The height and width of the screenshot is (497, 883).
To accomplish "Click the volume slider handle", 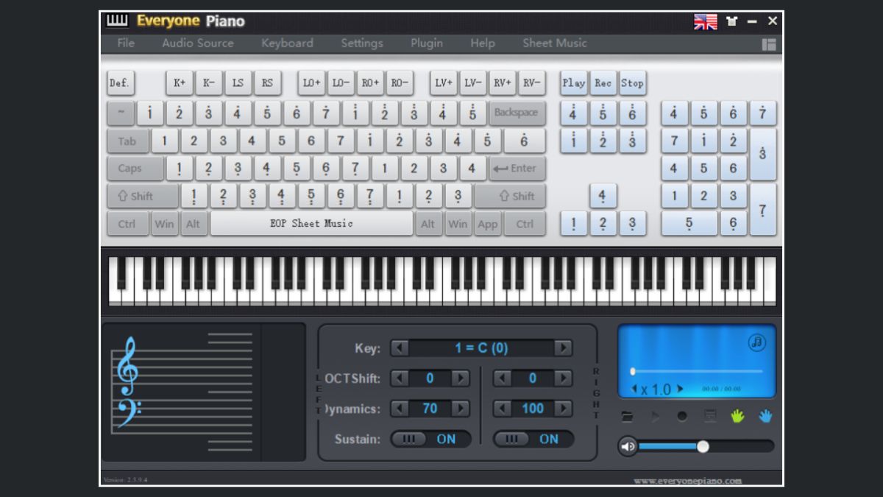I will 703,446.
